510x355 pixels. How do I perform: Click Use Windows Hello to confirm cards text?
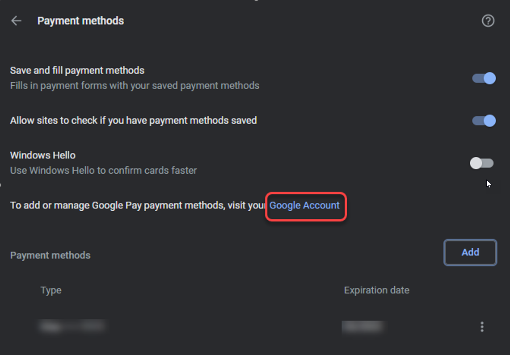103,170
